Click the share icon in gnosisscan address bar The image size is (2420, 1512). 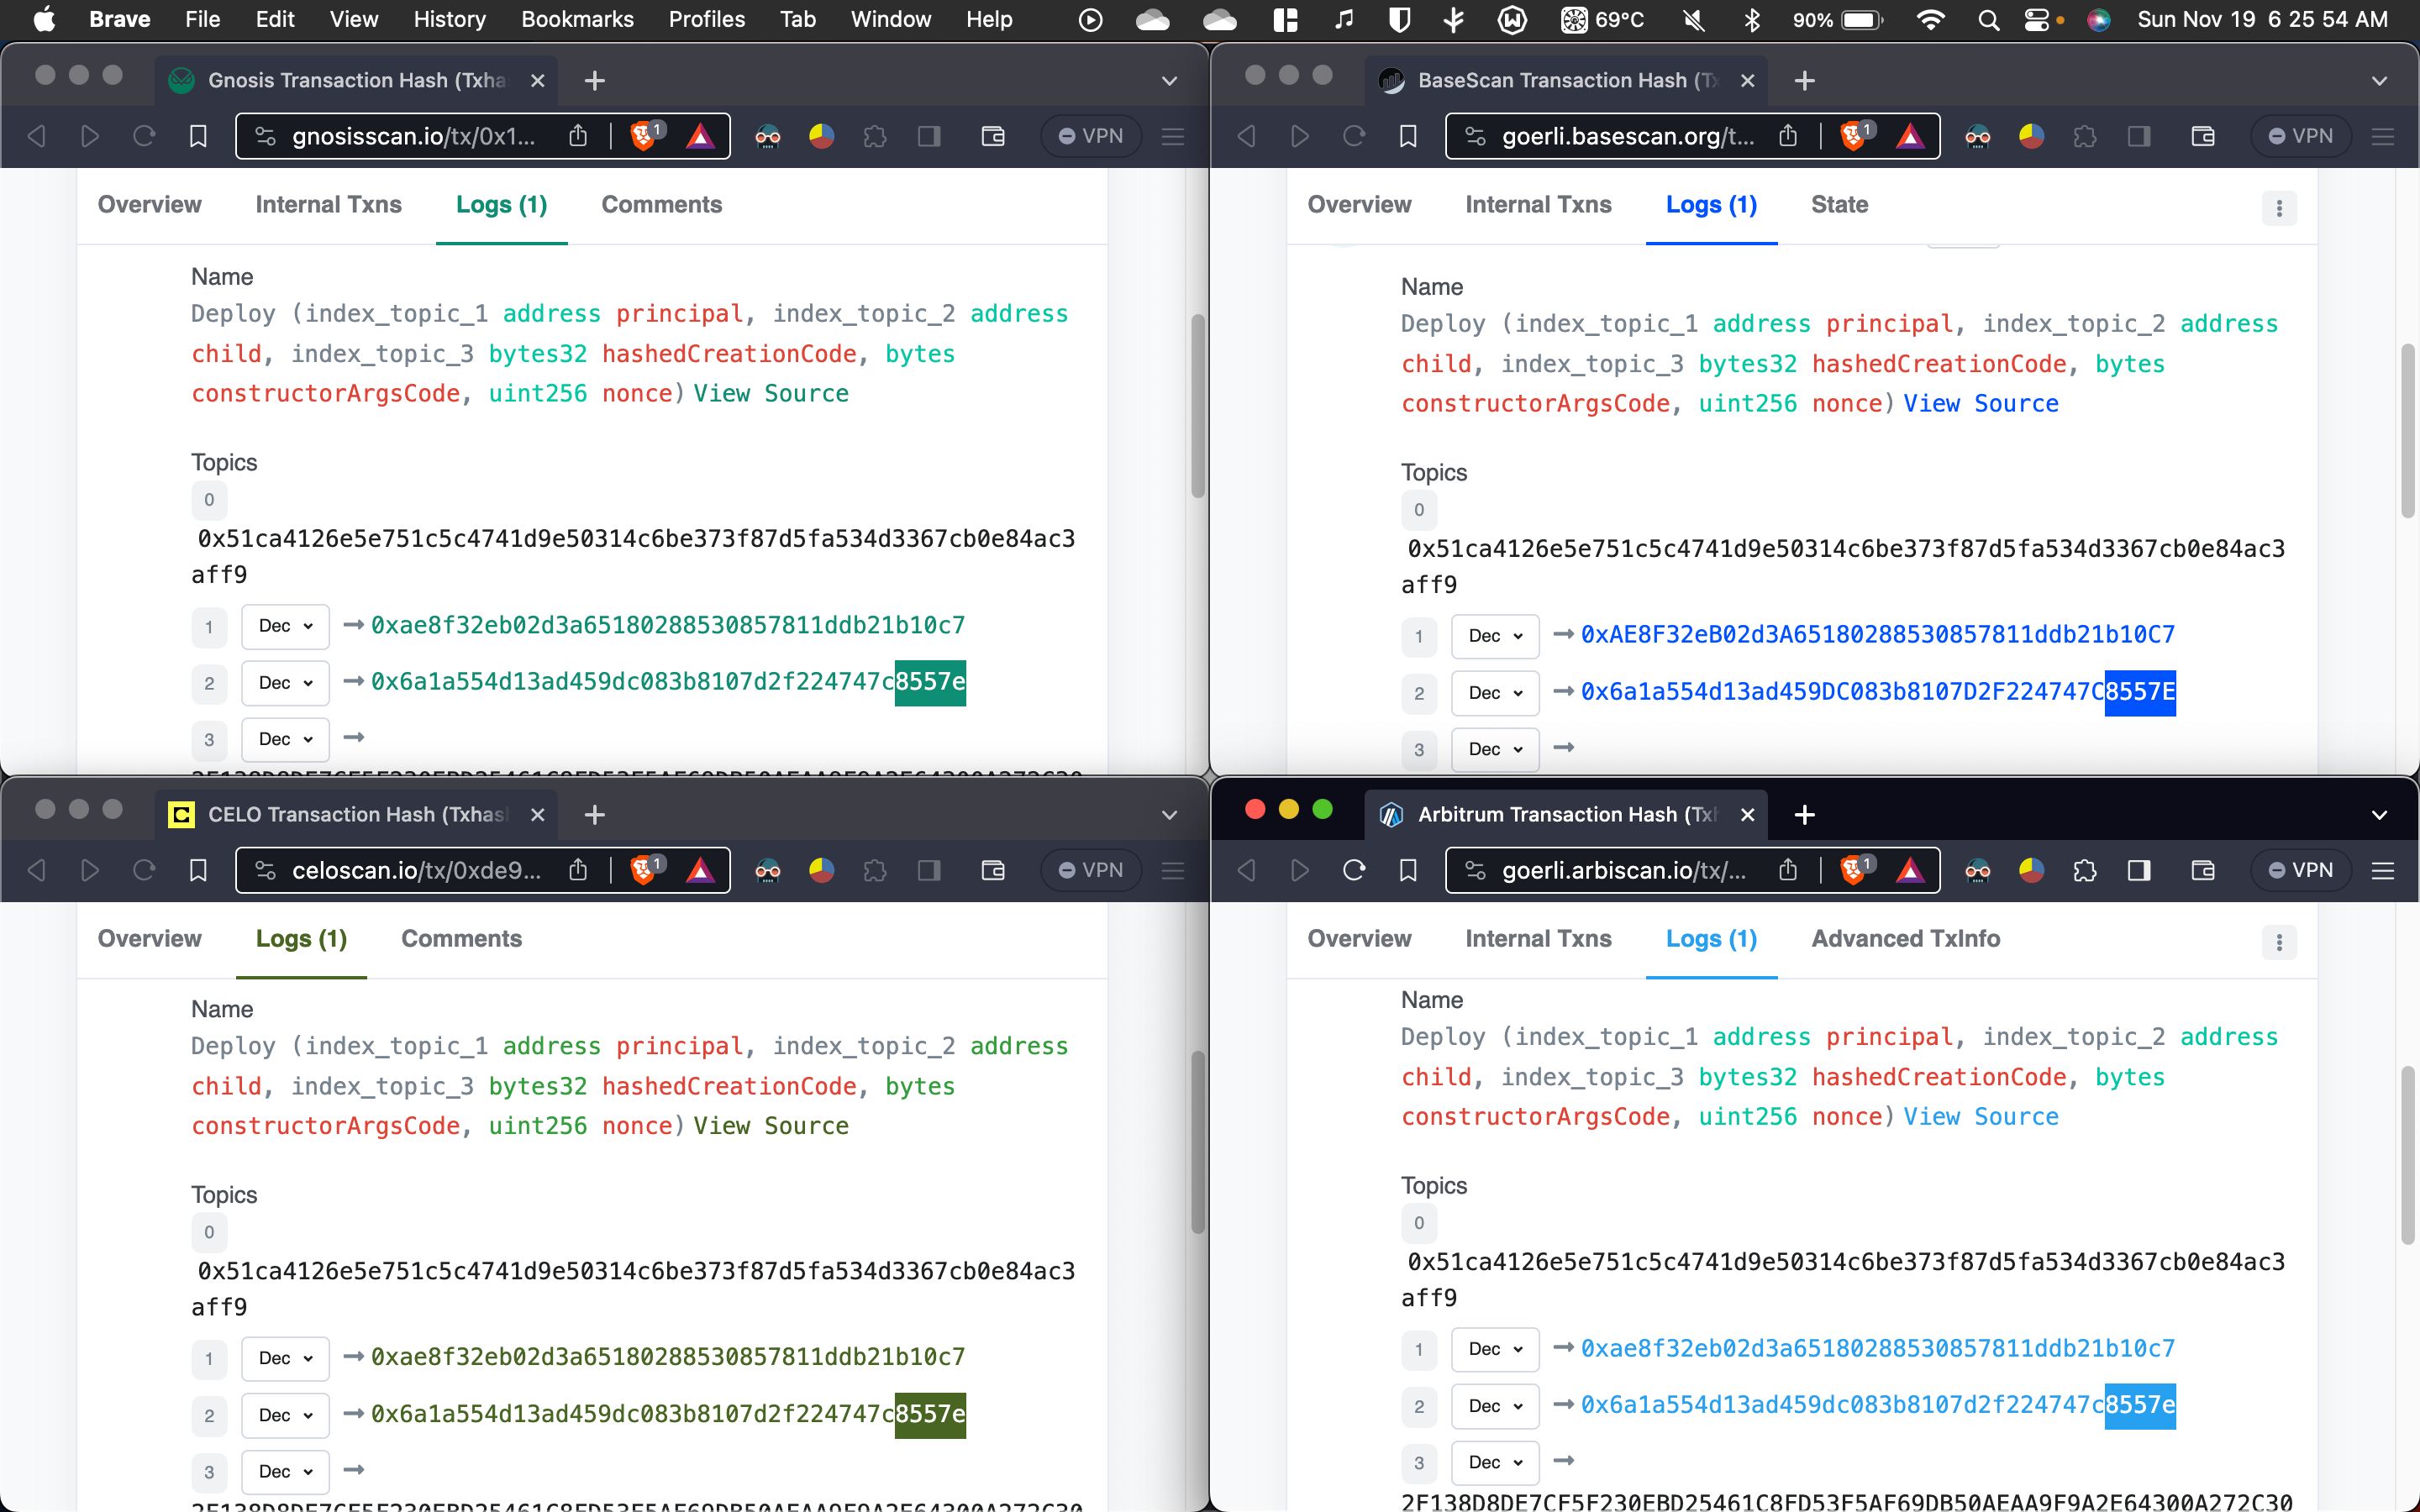578,135
